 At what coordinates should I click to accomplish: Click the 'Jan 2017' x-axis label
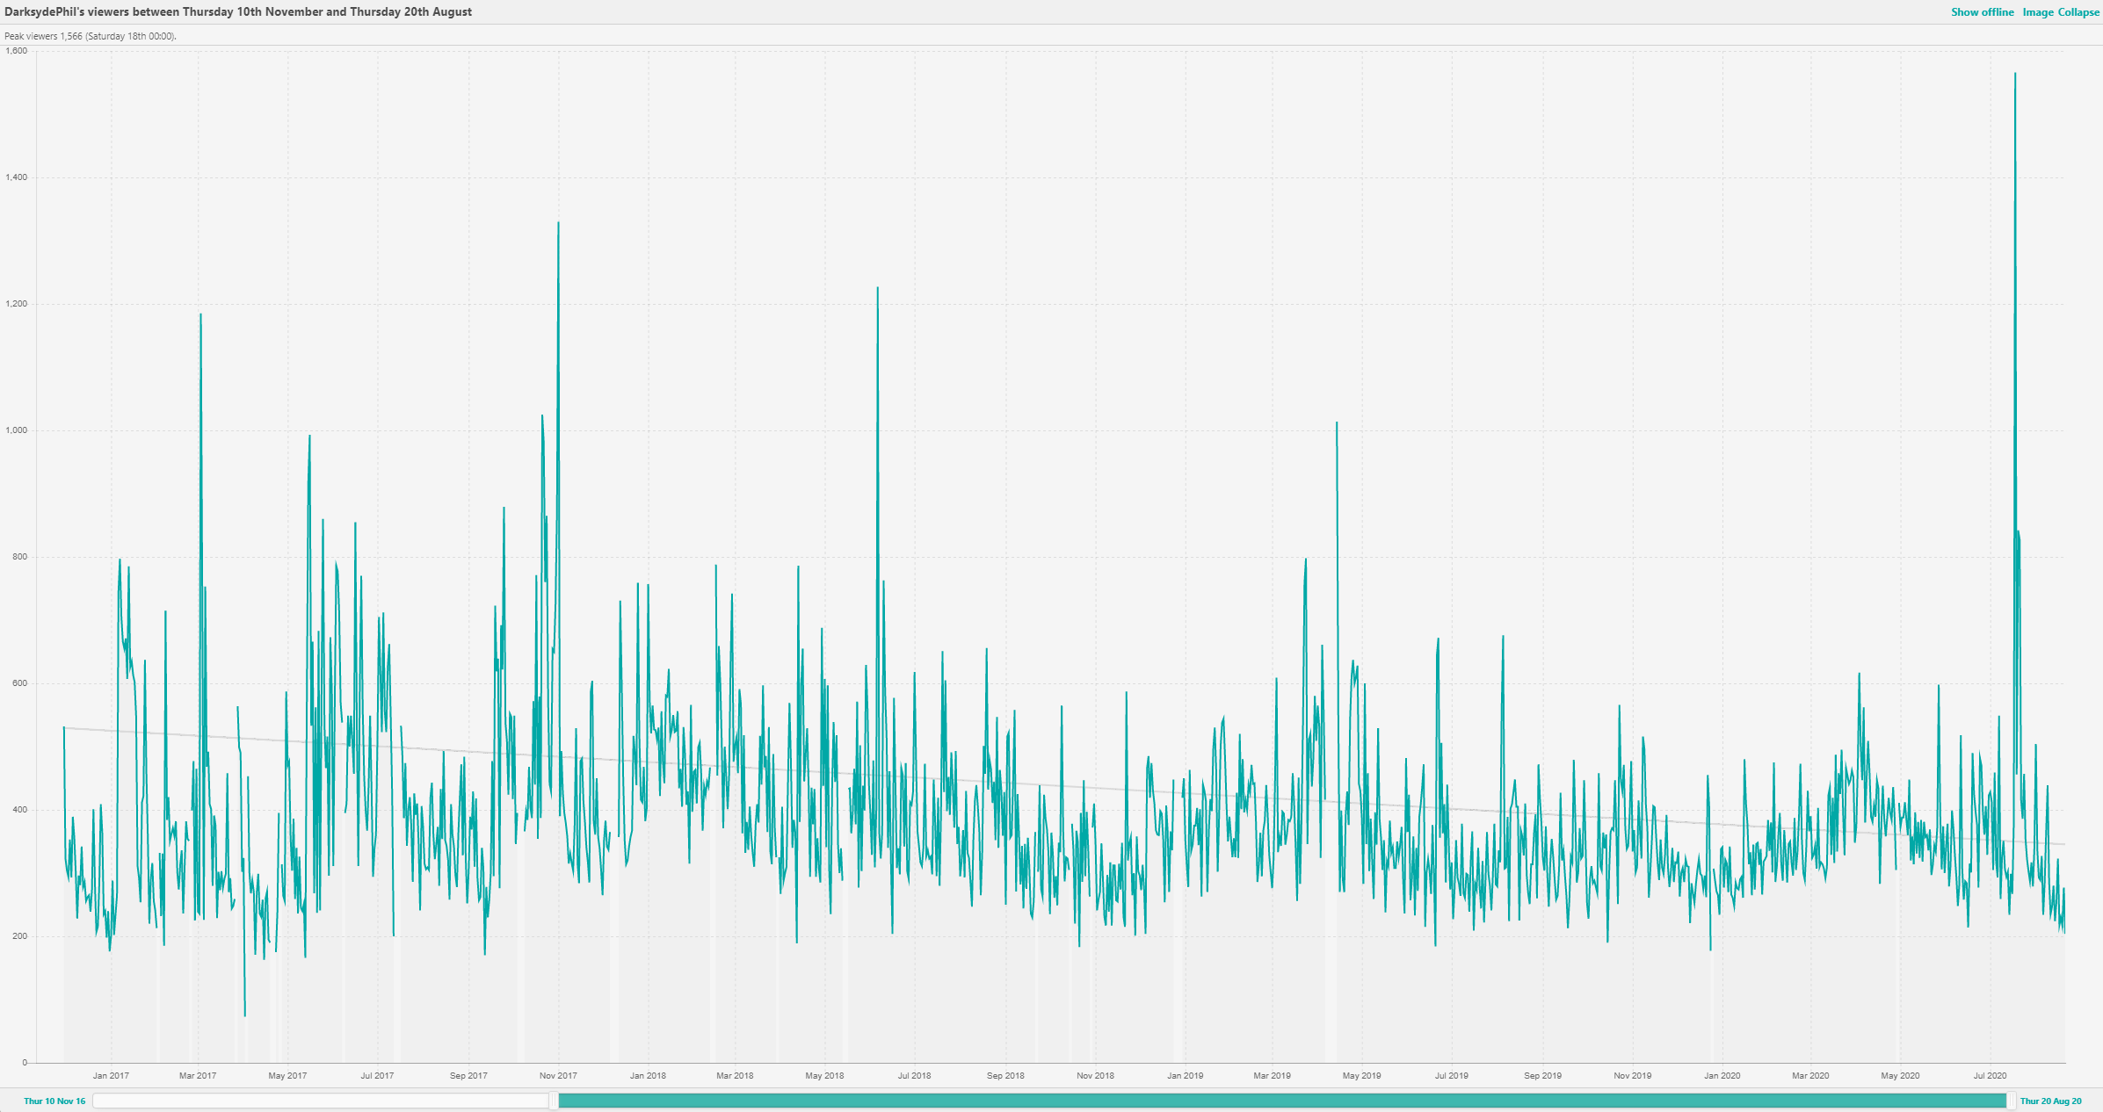111,1076
